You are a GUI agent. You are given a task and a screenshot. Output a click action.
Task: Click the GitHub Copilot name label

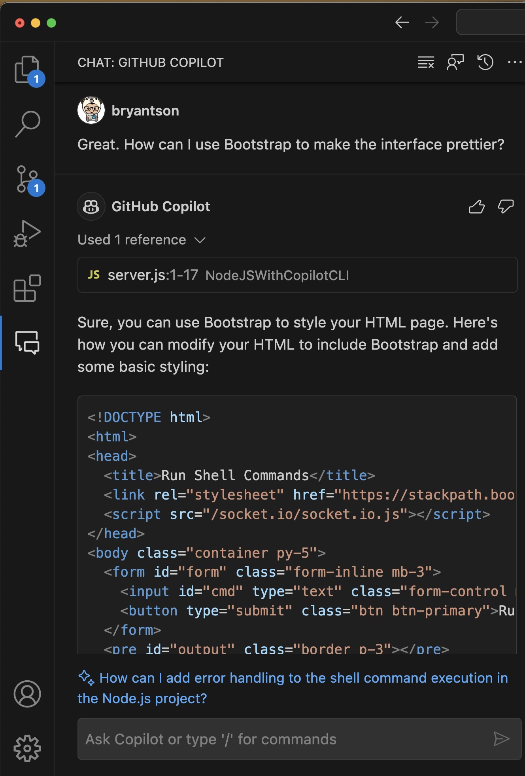coord(161,206)
